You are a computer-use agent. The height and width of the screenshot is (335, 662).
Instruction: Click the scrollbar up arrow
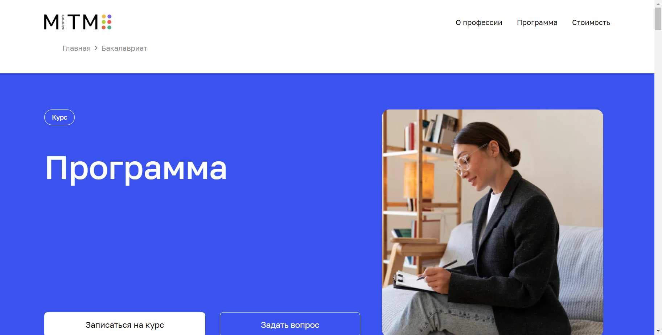click(658, 3)
